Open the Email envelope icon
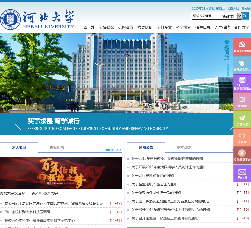Viewport: 251px width, 228px height. (x=242, y=174)
